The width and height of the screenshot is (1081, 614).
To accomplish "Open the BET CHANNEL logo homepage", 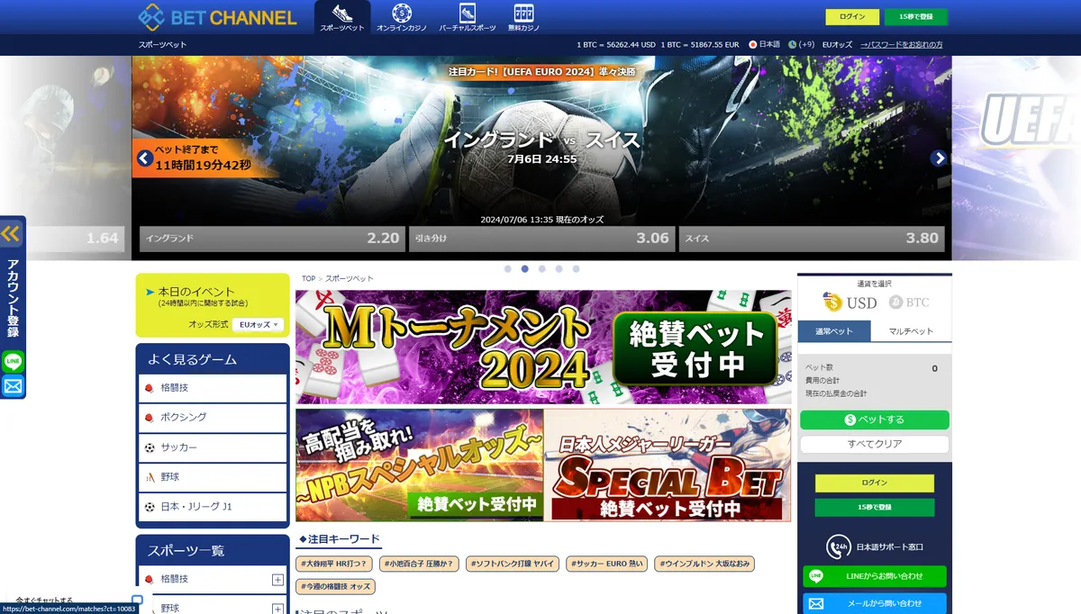I will coord(217,17).
